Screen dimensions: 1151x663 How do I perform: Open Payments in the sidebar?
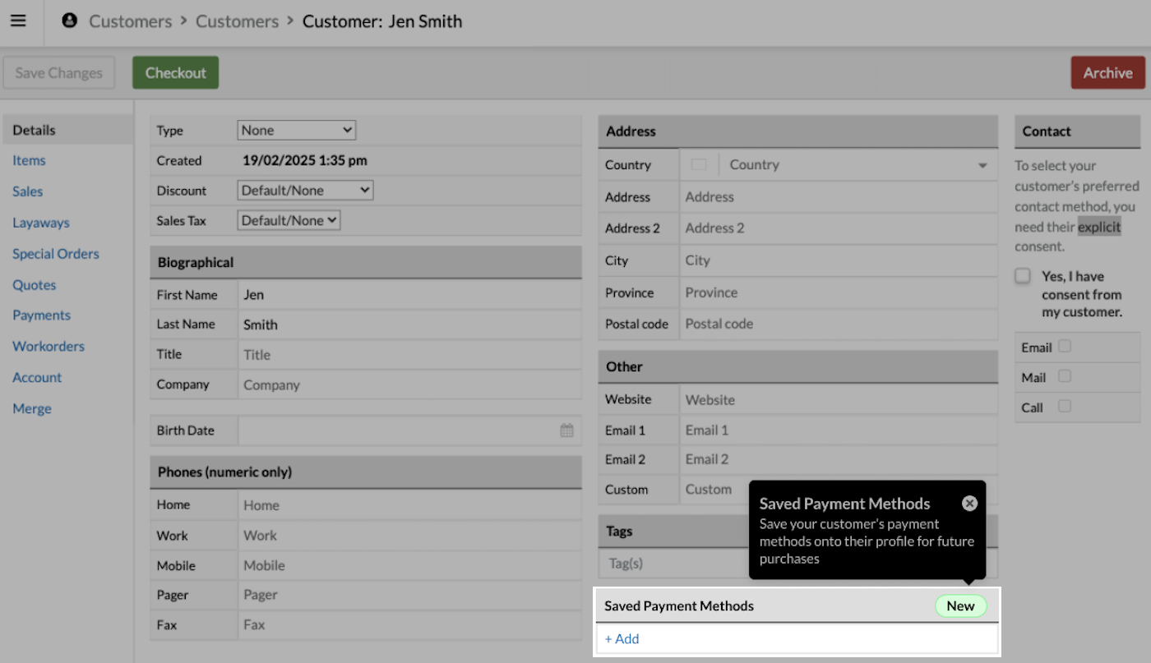[41, 315]
